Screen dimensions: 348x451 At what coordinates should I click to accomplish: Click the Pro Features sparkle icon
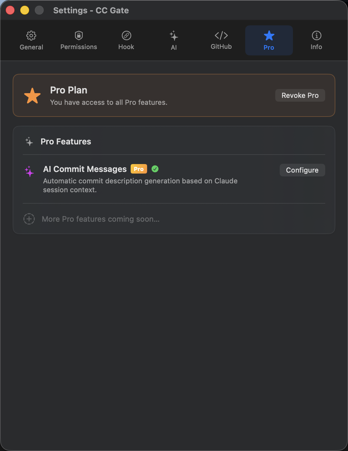29,142
